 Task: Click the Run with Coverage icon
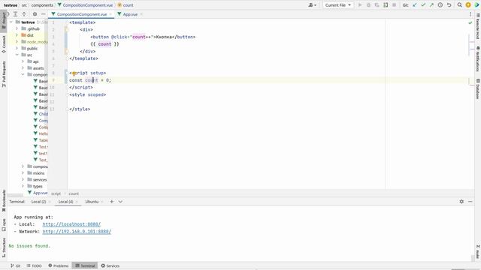(377, 5)
